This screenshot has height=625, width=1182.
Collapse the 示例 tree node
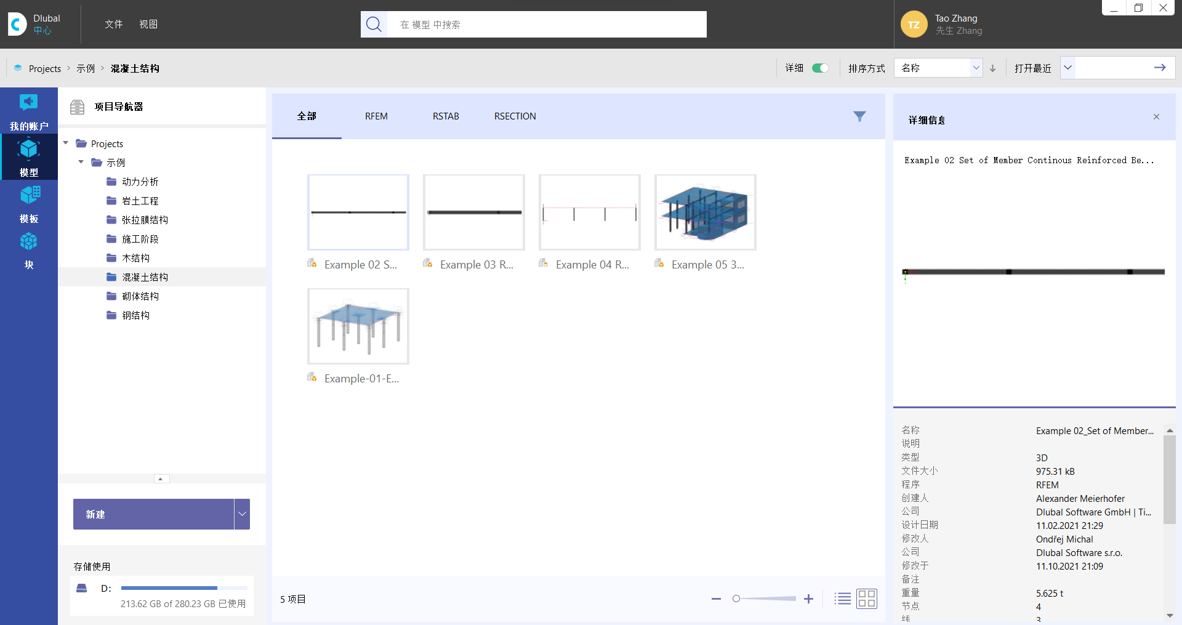(x=81, y=163)
